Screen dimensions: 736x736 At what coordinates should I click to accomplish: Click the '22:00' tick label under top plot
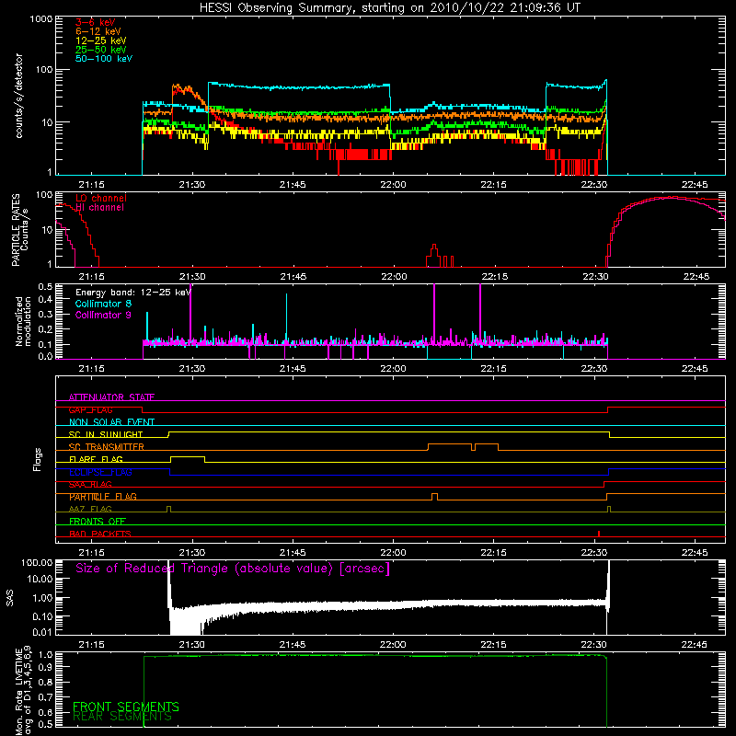coord(393,185)
